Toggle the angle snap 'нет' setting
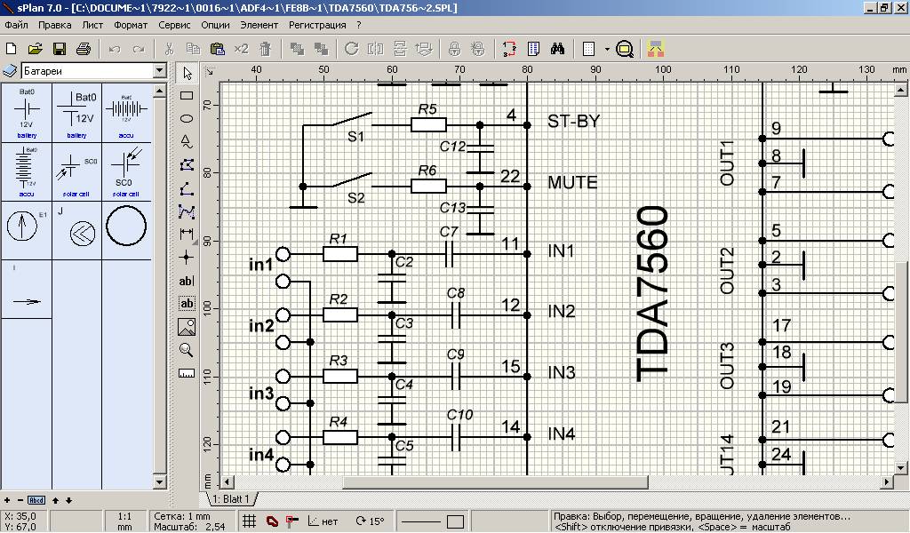 click(x=323, y=521)
